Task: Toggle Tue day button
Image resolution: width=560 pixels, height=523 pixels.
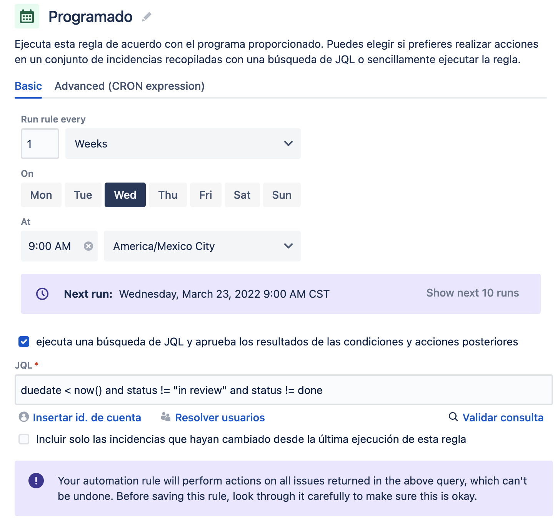Action: point(83,195)
